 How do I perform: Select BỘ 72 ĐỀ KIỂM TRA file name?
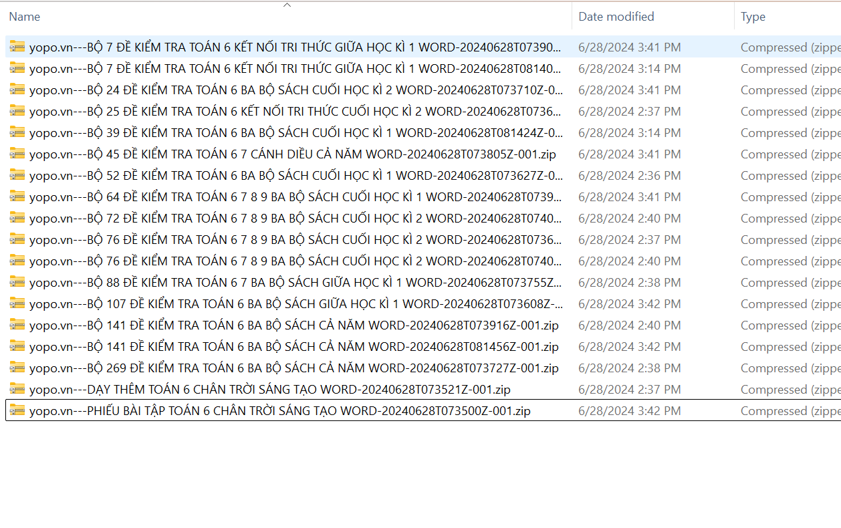click(294, 219)
